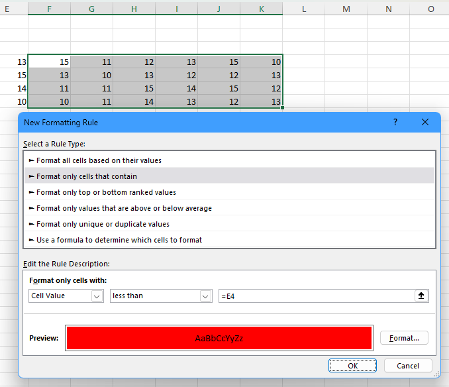Select column G header

[x=91, y=9]
